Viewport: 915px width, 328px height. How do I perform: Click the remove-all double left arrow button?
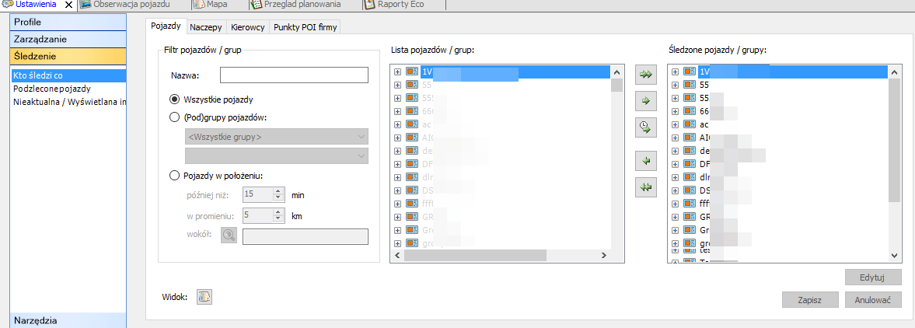coord(645,187)
